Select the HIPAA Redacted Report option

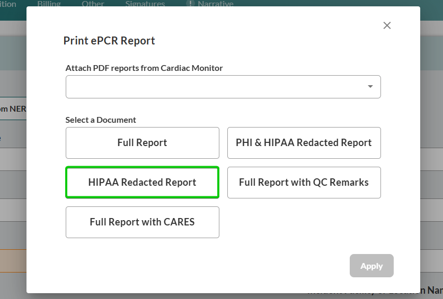coord(142,183)
